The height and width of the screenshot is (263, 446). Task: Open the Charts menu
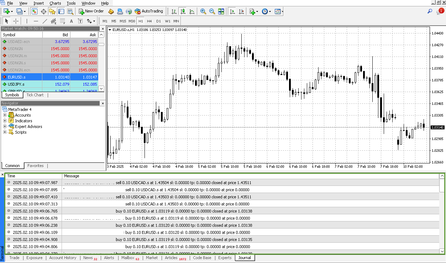pyautogui.click(x=55, y=3)
